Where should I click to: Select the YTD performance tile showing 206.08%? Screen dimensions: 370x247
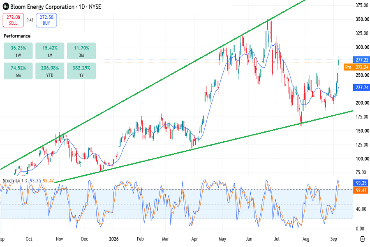(x=50, y=71)
